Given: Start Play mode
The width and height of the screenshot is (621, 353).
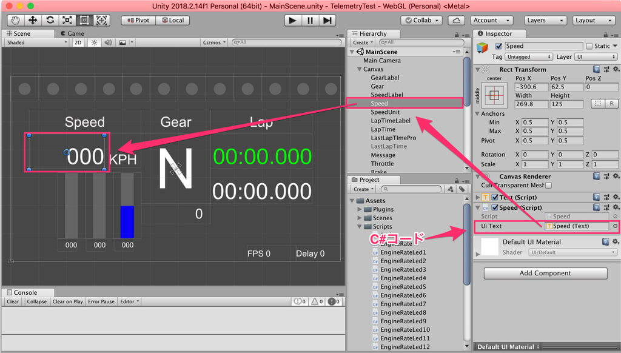Looking at the screenshot, I should click(x=293, y=20).
